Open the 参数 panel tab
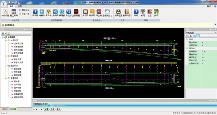217x115 pixels. tap(5, 109)
